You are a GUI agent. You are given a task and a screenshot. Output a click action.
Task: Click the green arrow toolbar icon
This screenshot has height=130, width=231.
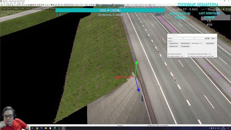pyautogui.click(x=23, y=5)
